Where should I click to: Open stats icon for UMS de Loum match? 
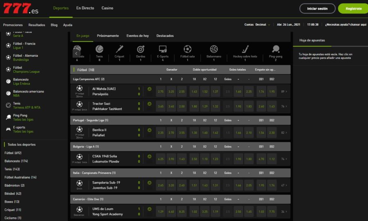coord(149,209)
